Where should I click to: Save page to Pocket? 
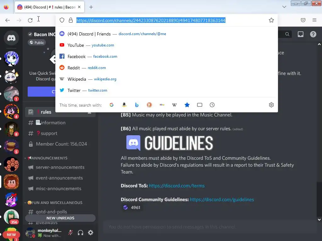coord(303,20)
